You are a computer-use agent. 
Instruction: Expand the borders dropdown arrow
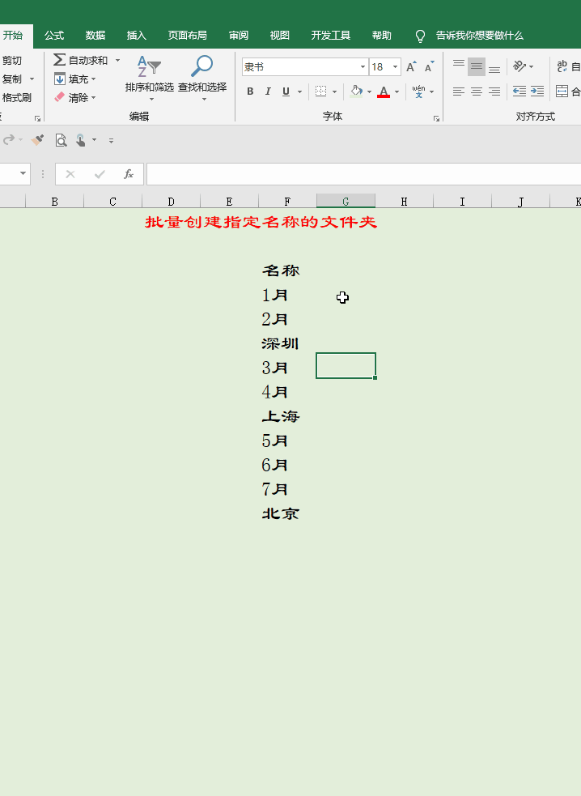334,92
